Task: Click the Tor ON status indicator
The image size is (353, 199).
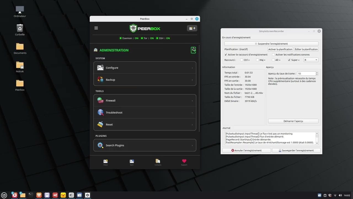Action: pyautogui.click(x=147, y=38)
